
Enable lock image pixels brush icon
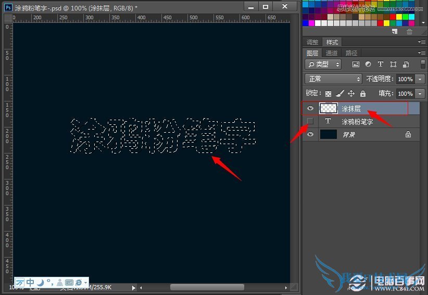pos(340,94)
